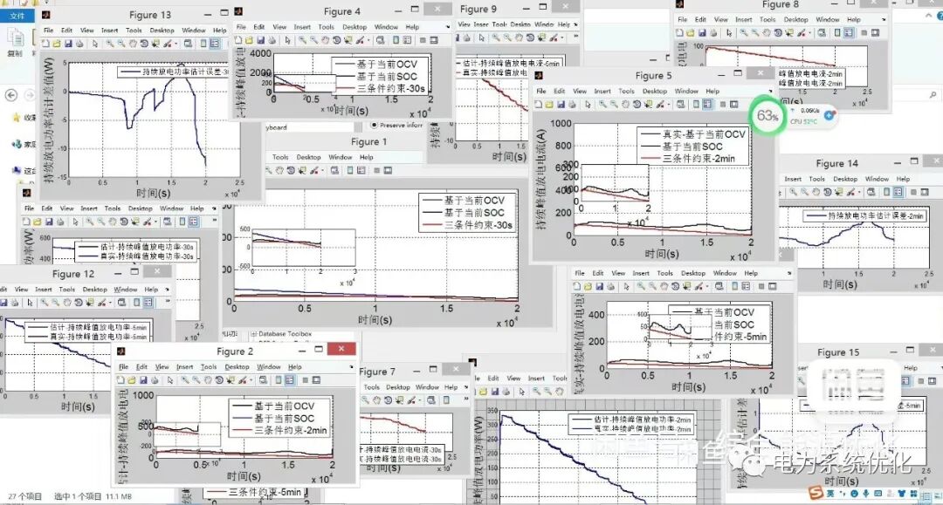This screenshot has height=505, width=943.
Task: Click Show Plot Tools icon in Figure 2
Action: [x=316, y=380]
